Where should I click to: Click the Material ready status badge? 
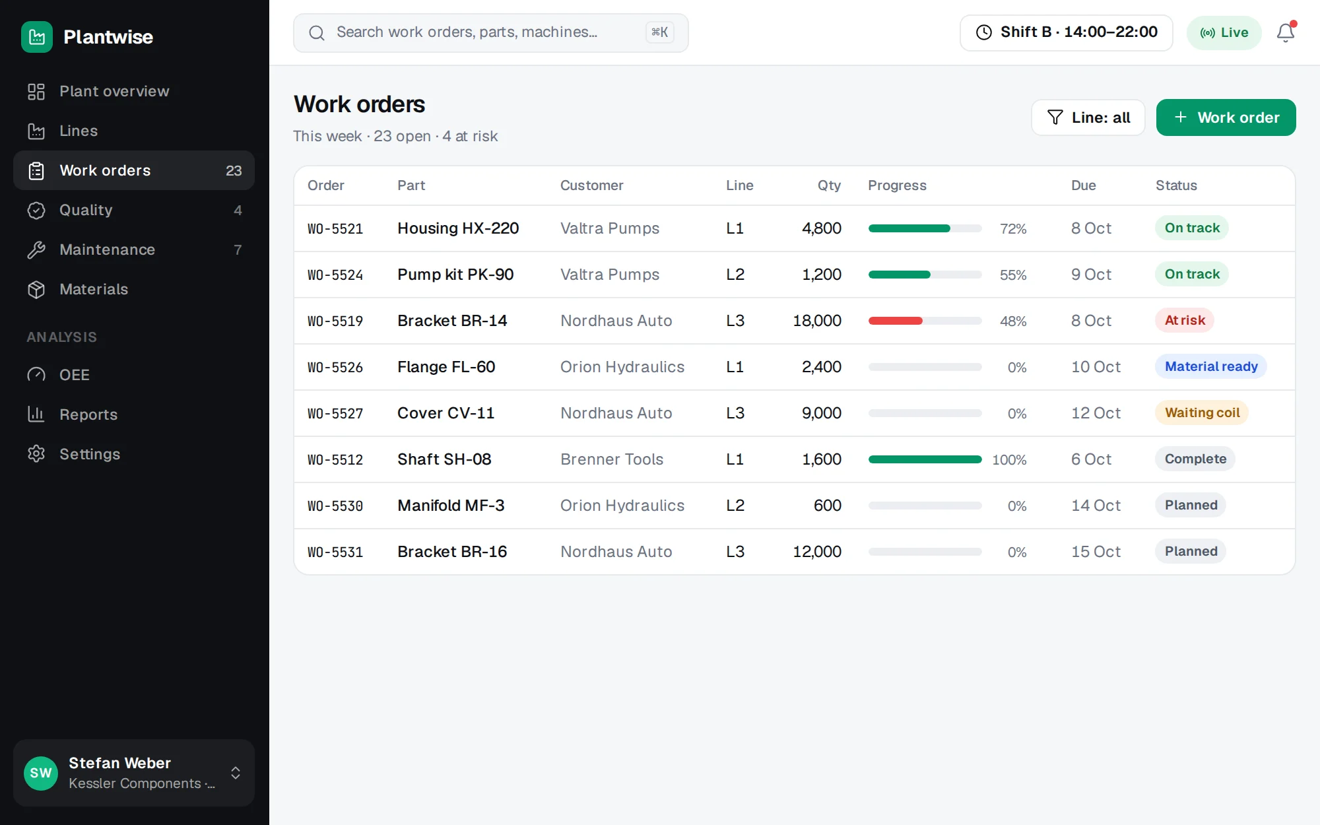click(1211, 366)
